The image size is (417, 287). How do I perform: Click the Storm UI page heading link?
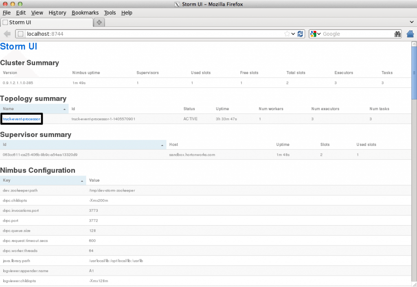19,47
